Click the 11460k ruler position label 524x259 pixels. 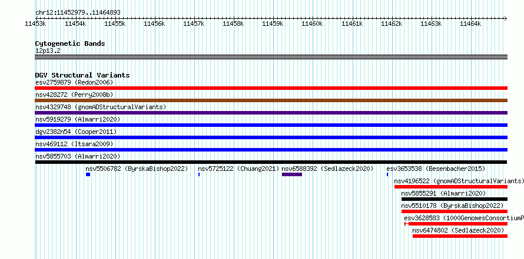312,23
